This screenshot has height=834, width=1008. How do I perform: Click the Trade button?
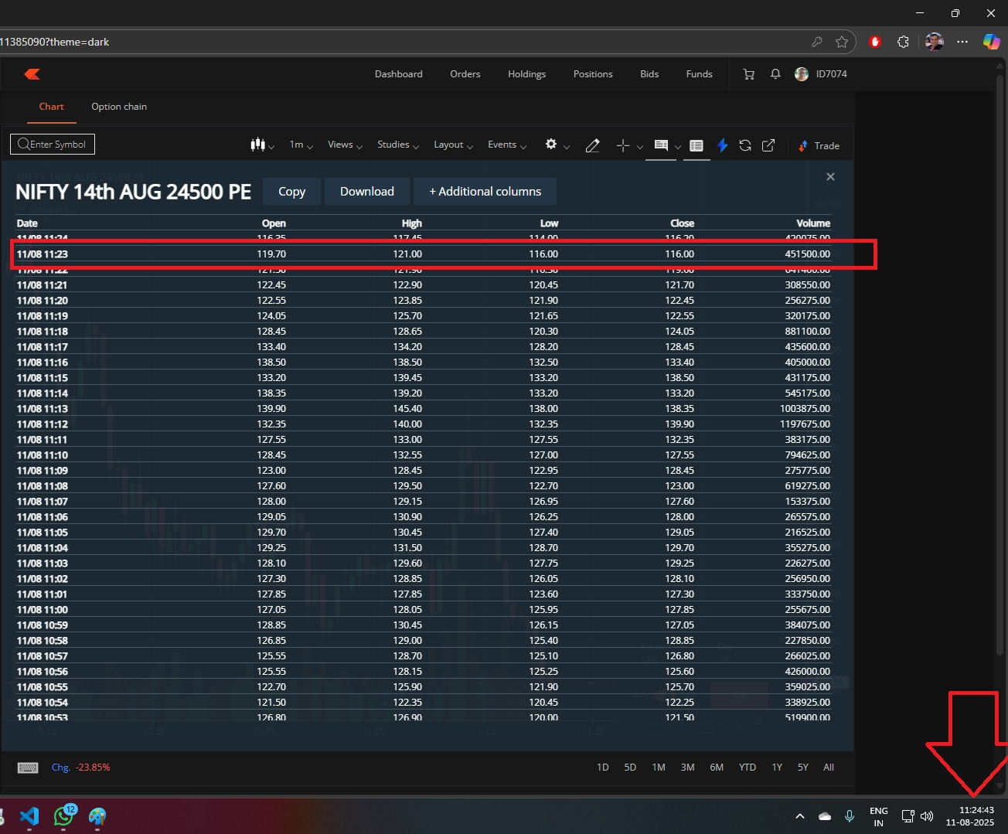819,145
